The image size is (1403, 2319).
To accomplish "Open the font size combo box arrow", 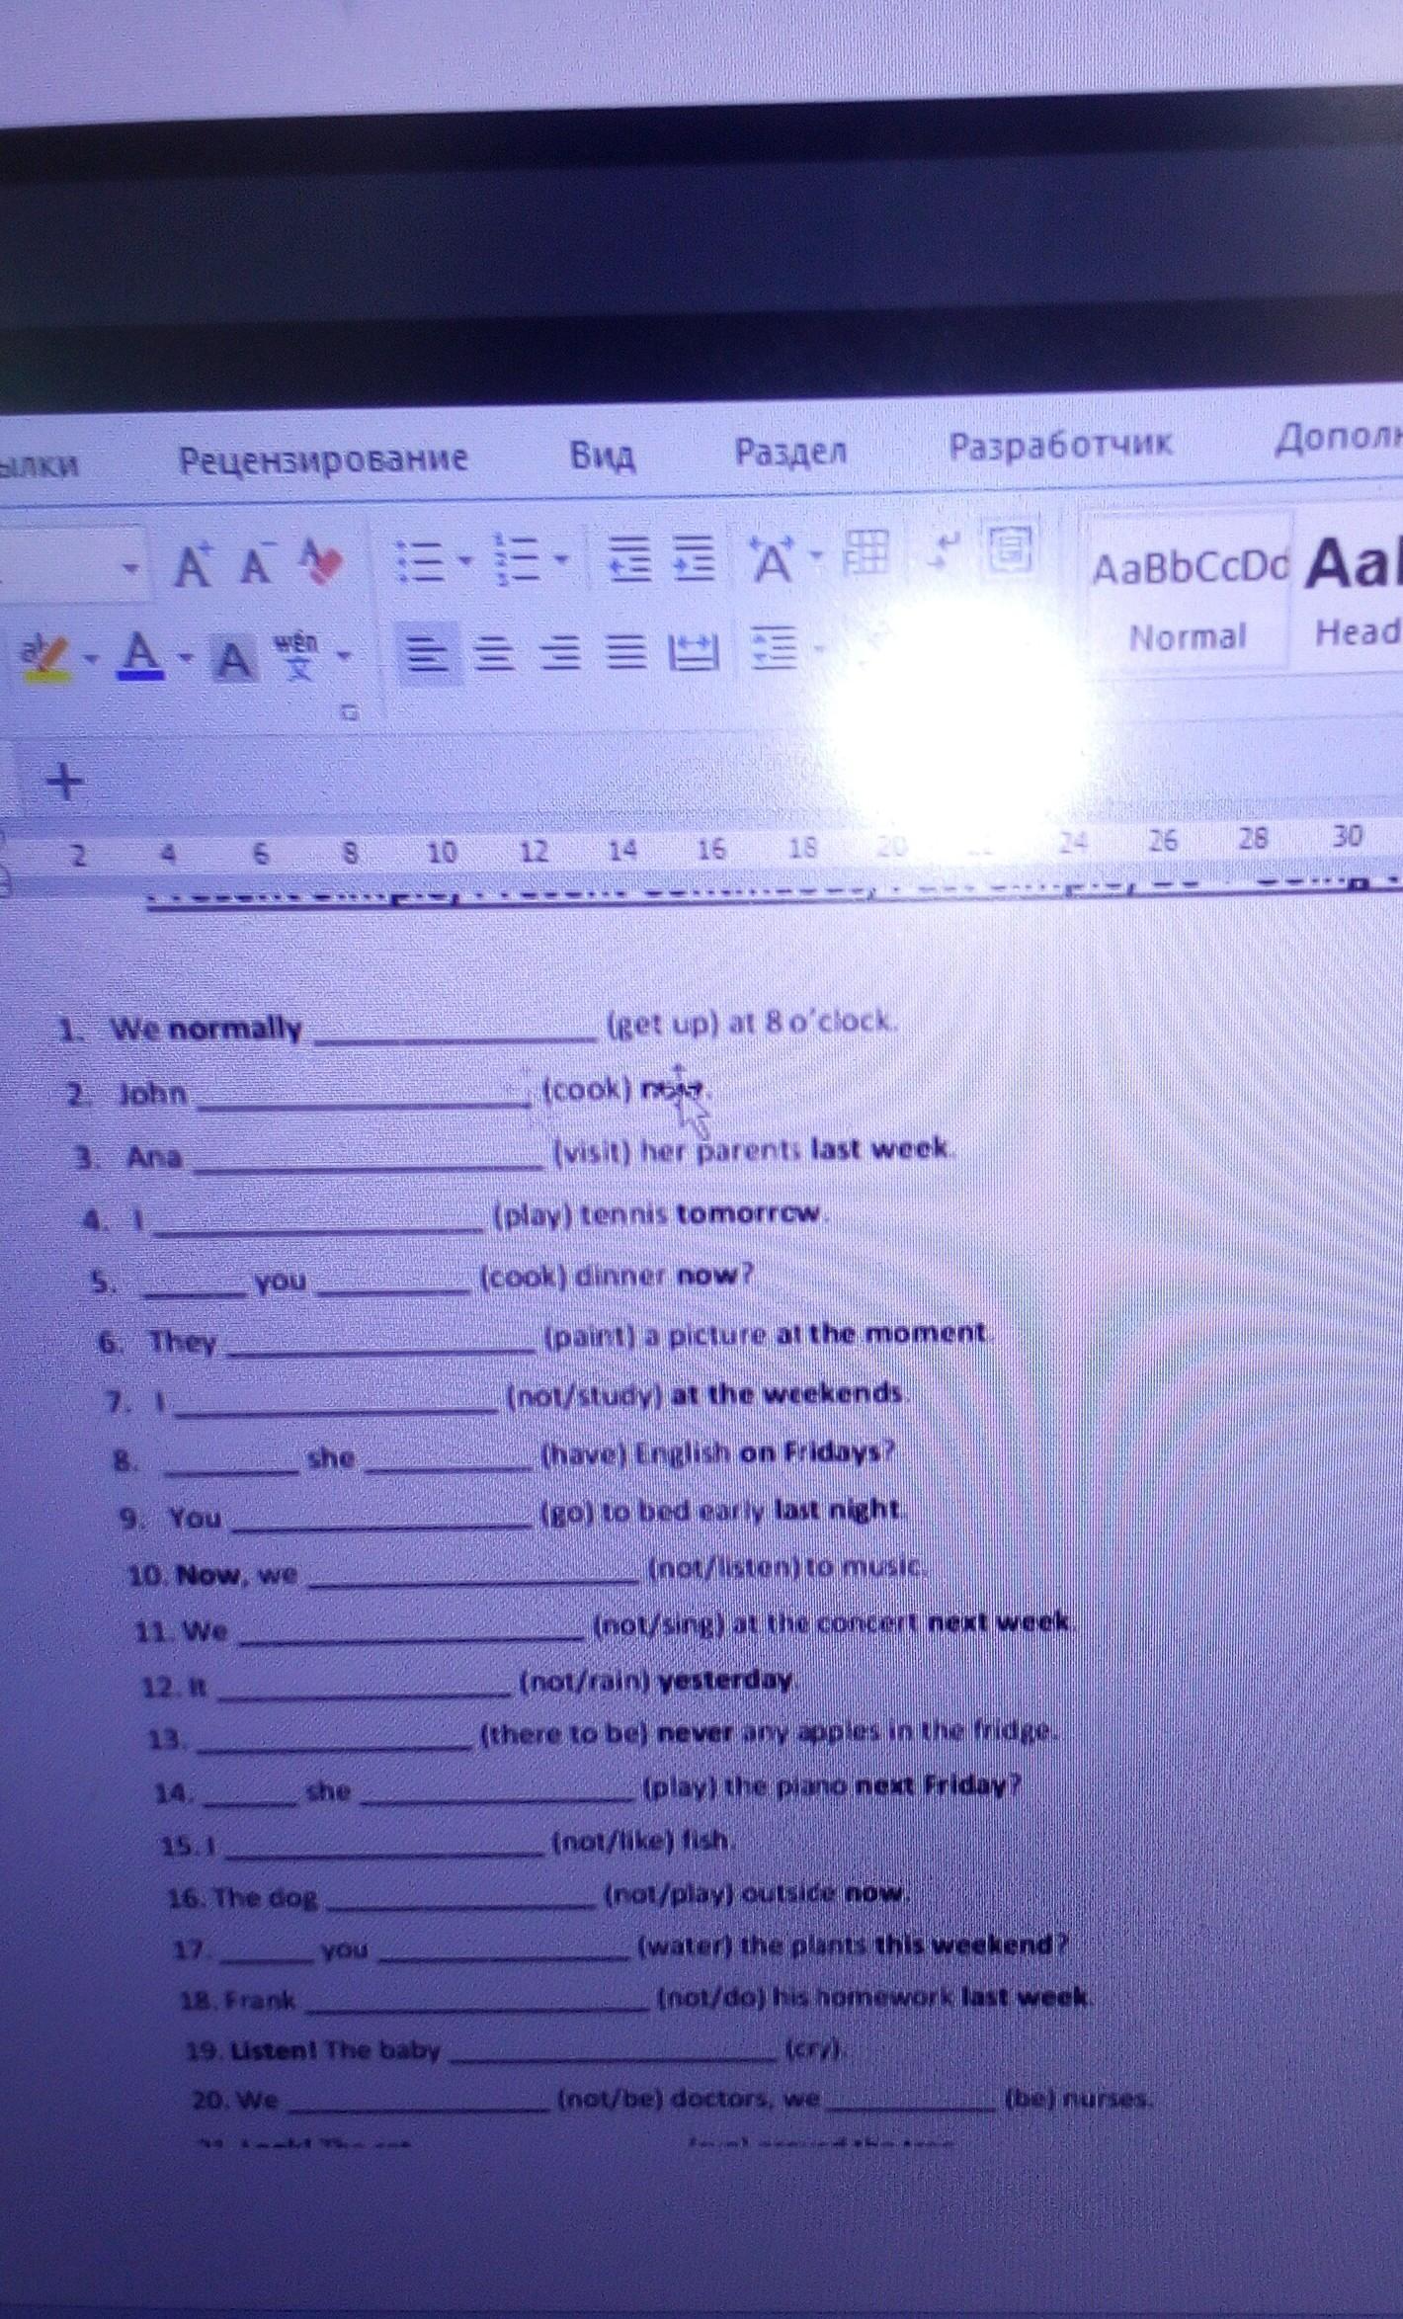I will coord(128,567).
